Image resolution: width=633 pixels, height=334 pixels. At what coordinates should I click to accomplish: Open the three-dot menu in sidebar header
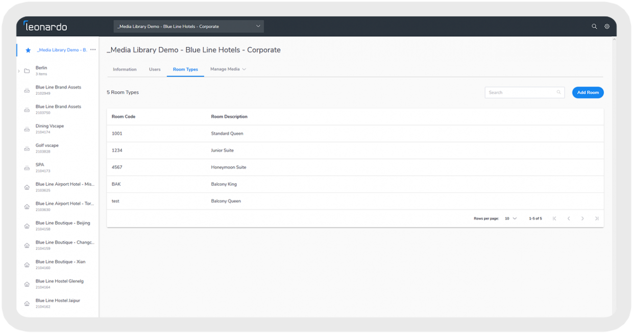(93, 50)
